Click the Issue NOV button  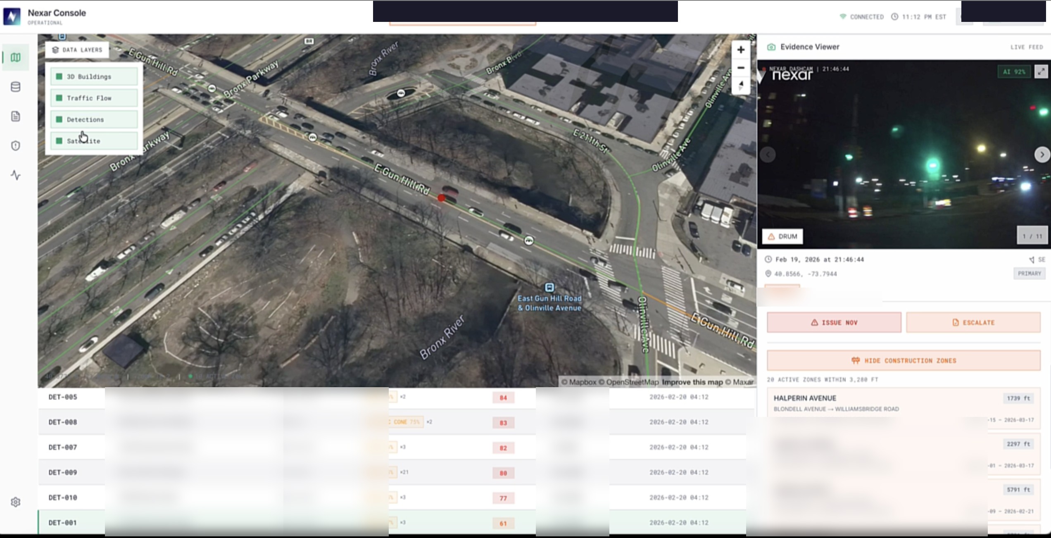pos(834,323)
